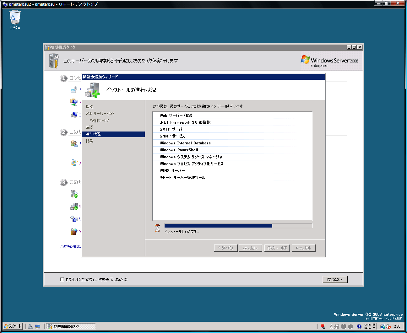The width and height of the screenshot is (407, 333).
Task: Click the add roles server icon
Action: coord(74,194)
